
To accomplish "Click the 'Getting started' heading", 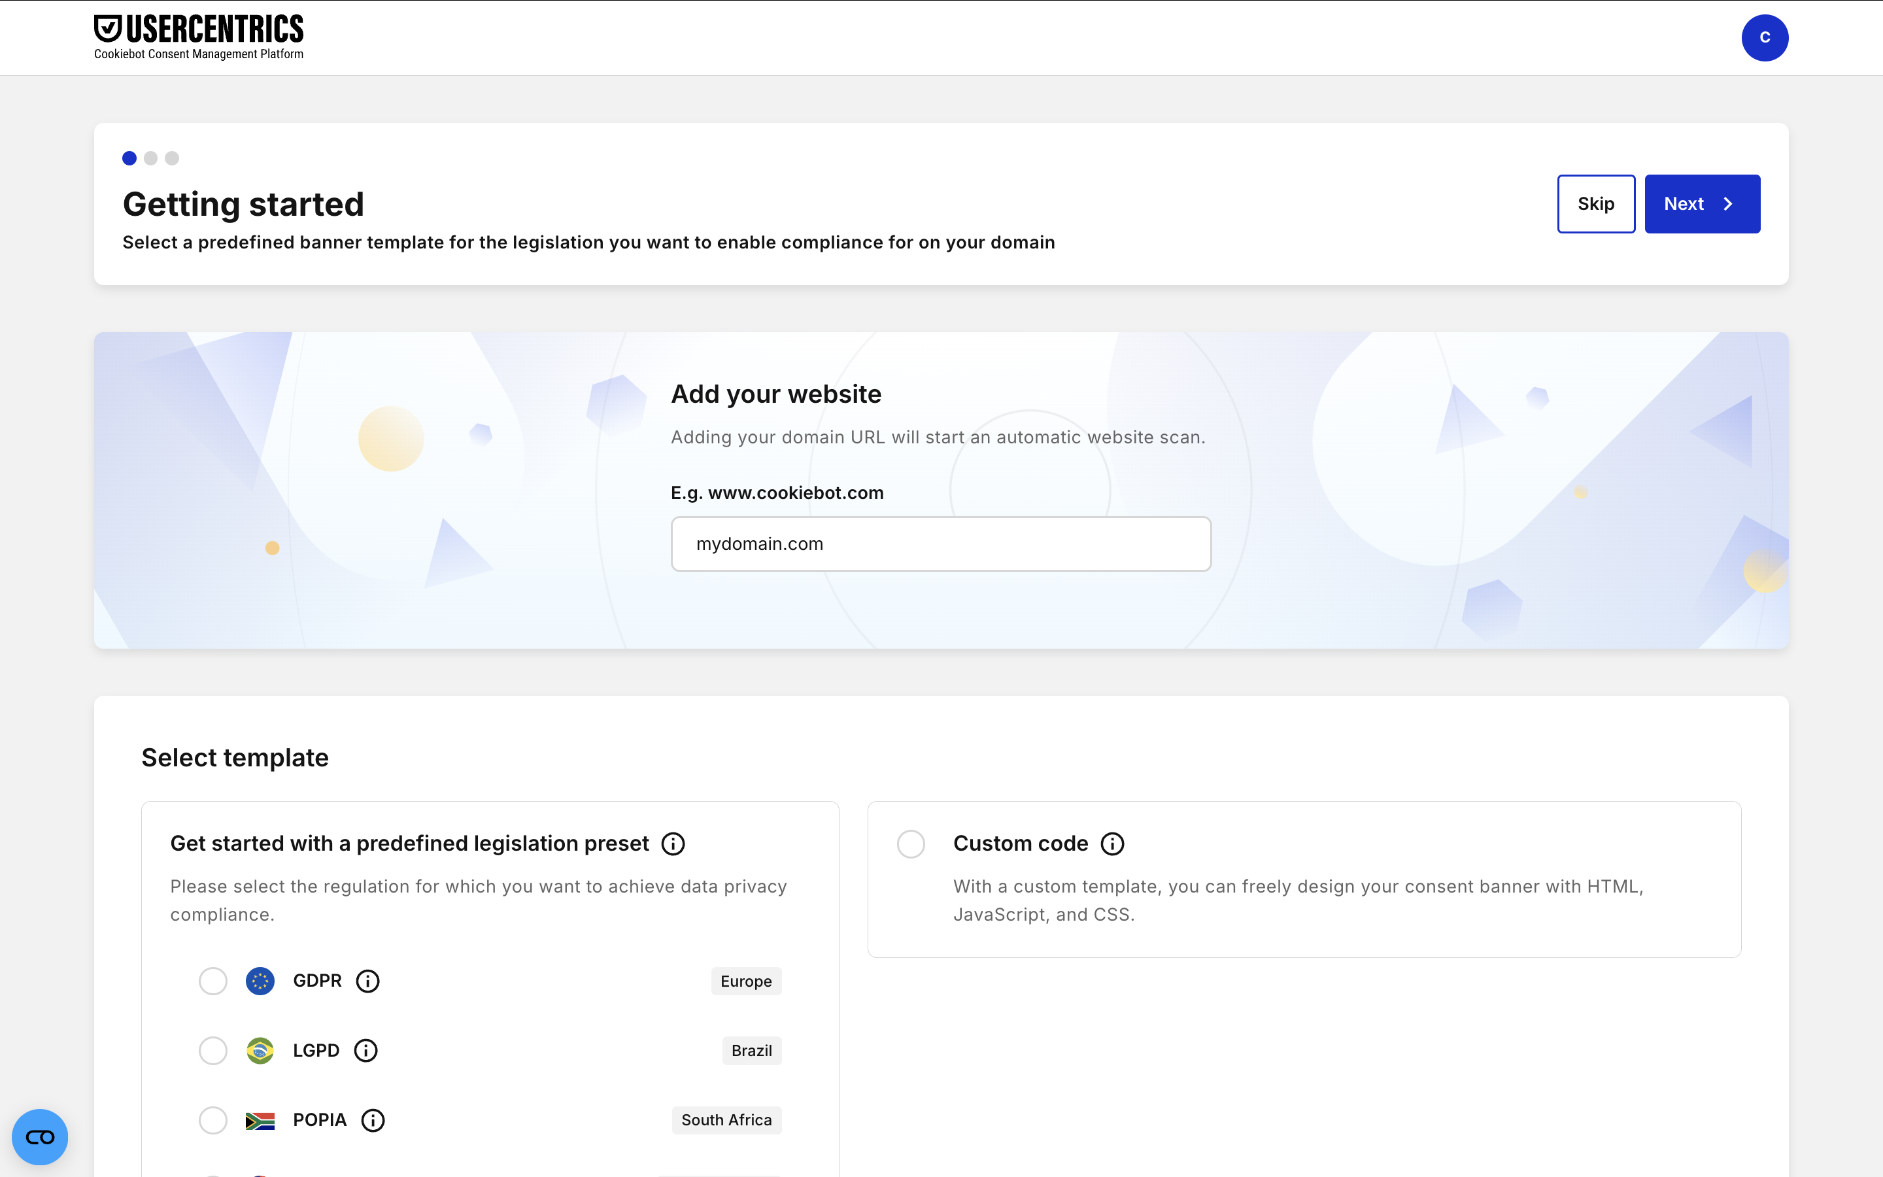I will [x=243, y=204].
